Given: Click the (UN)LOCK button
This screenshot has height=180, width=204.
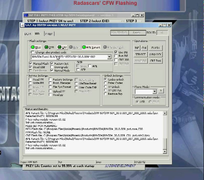Looking at the screenshot, I should coord(155,54).
